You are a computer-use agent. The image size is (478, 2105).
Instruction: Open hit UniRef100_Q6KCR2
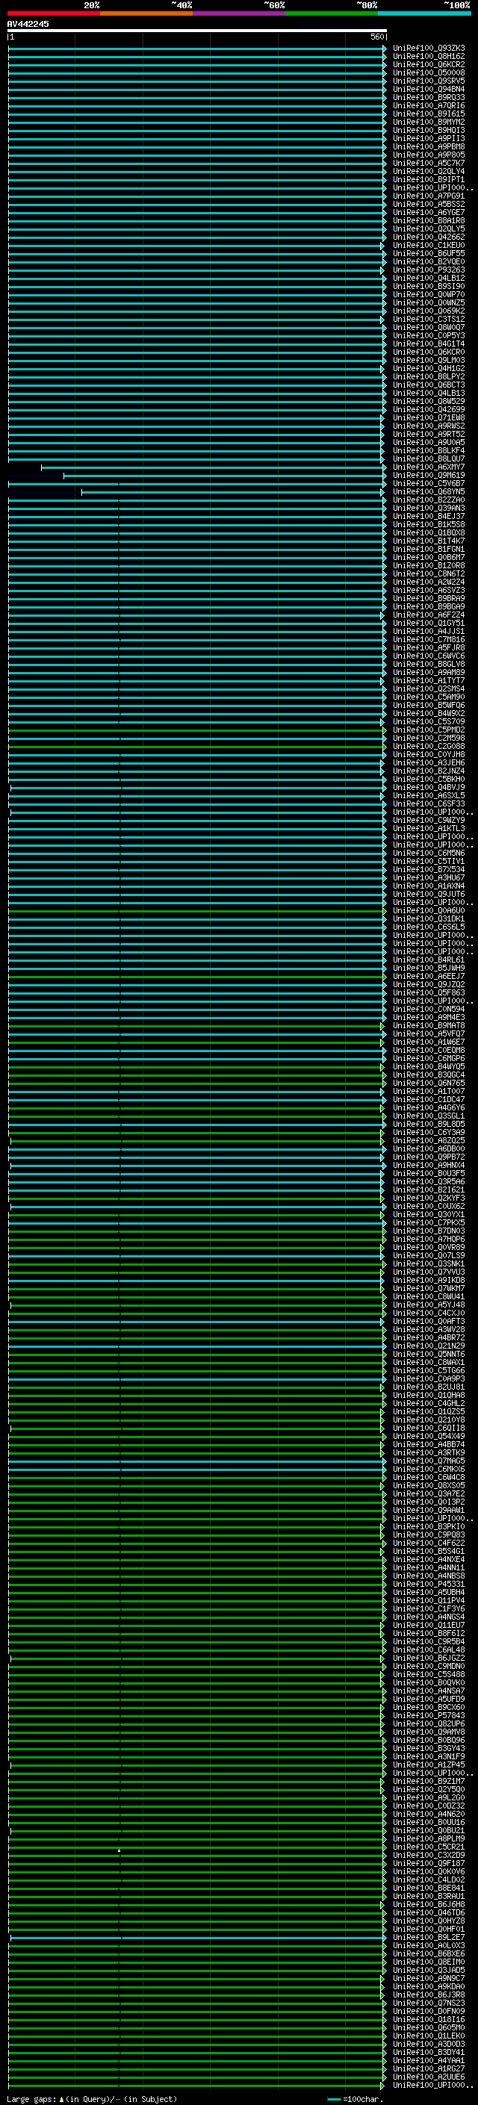pyautogui.click(x=429, y=64)
